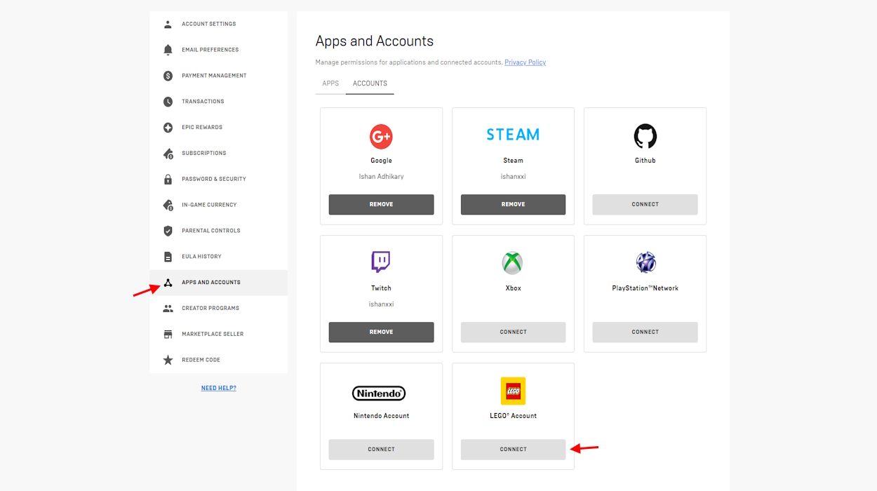Click the Transactions clock icon
The width and height of the screenshot is (877, 491).
tap(168, 102)
